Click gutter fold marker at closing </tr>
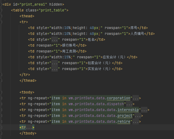Screen dimensions: 174x139 [1, 75]
